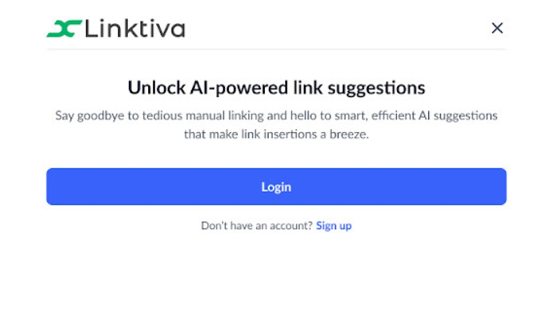Click the "that make link insertions a breeze" line

pyautogui.click(x=276, y=134)
